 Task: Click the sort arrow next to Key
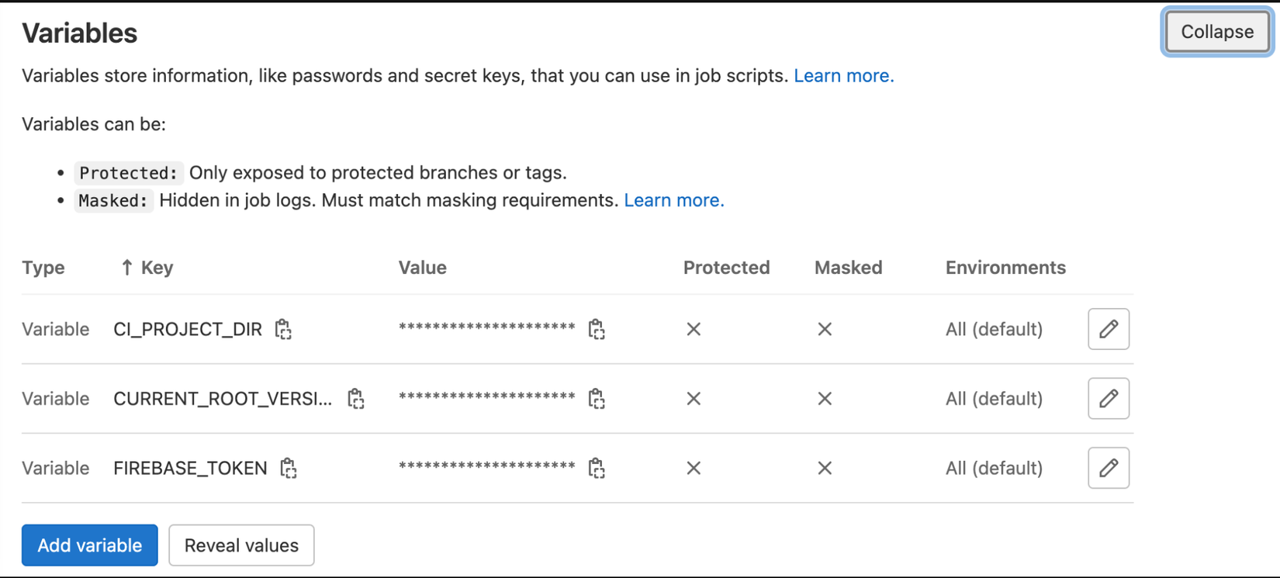click(x=126, y=268)
